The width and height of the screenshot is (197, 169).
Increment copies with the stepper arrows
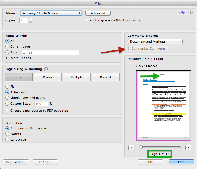[30, 19]
